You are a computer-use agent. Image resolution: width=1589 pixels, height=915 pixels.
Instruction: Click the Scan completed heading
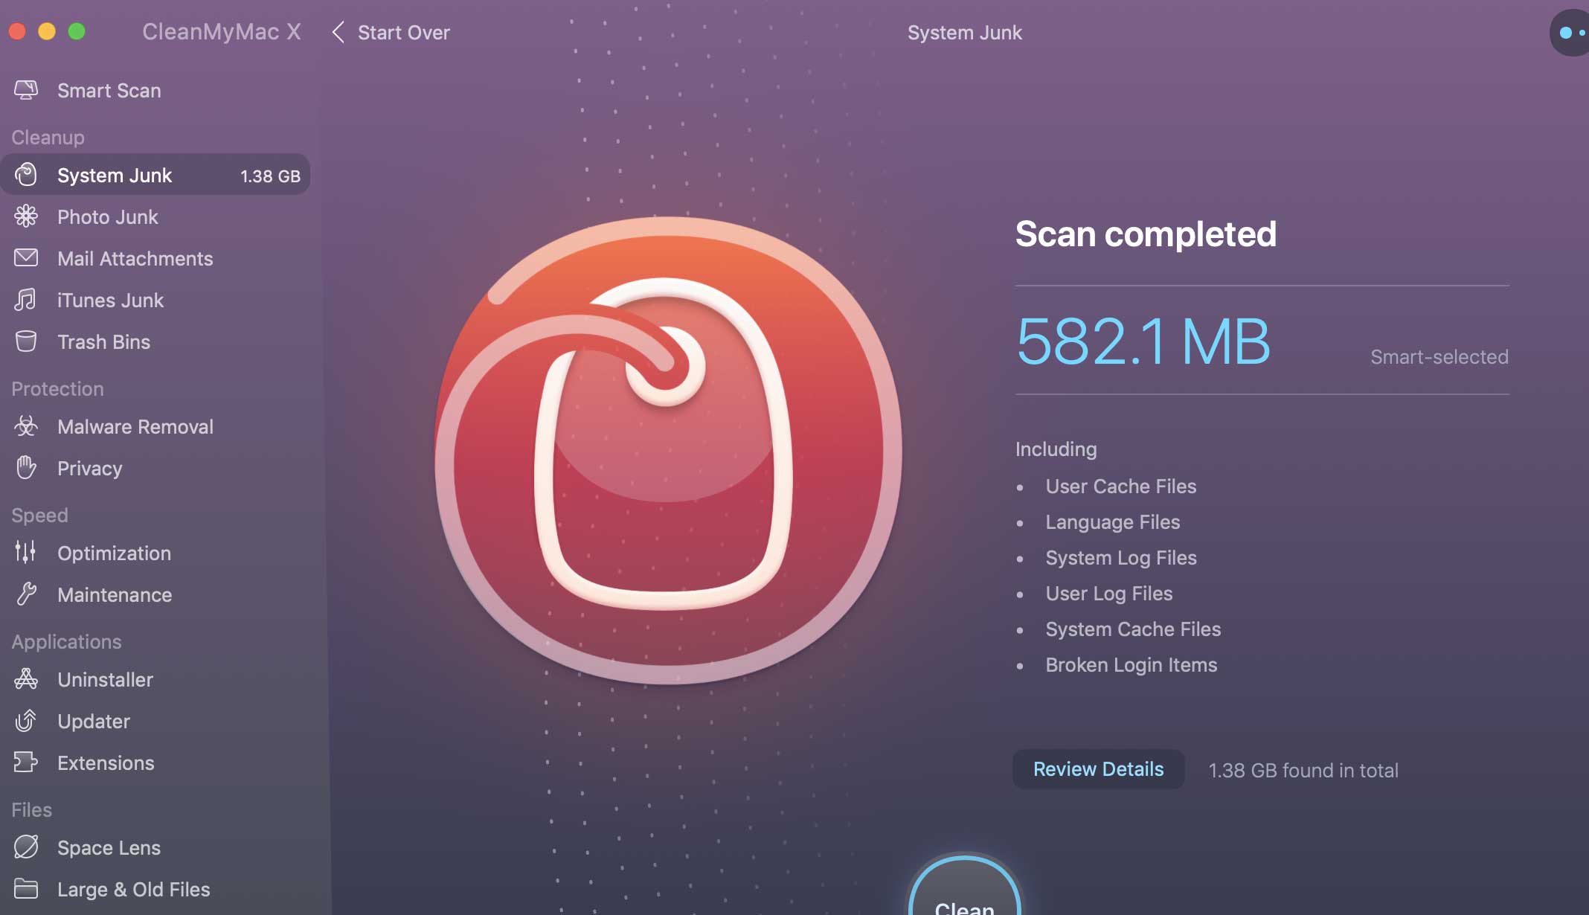(x=1146, y=234)
